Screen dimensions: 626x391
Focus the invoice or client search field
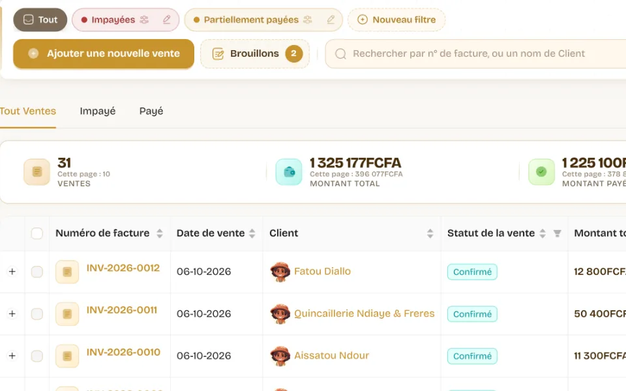tap(475, 54)
